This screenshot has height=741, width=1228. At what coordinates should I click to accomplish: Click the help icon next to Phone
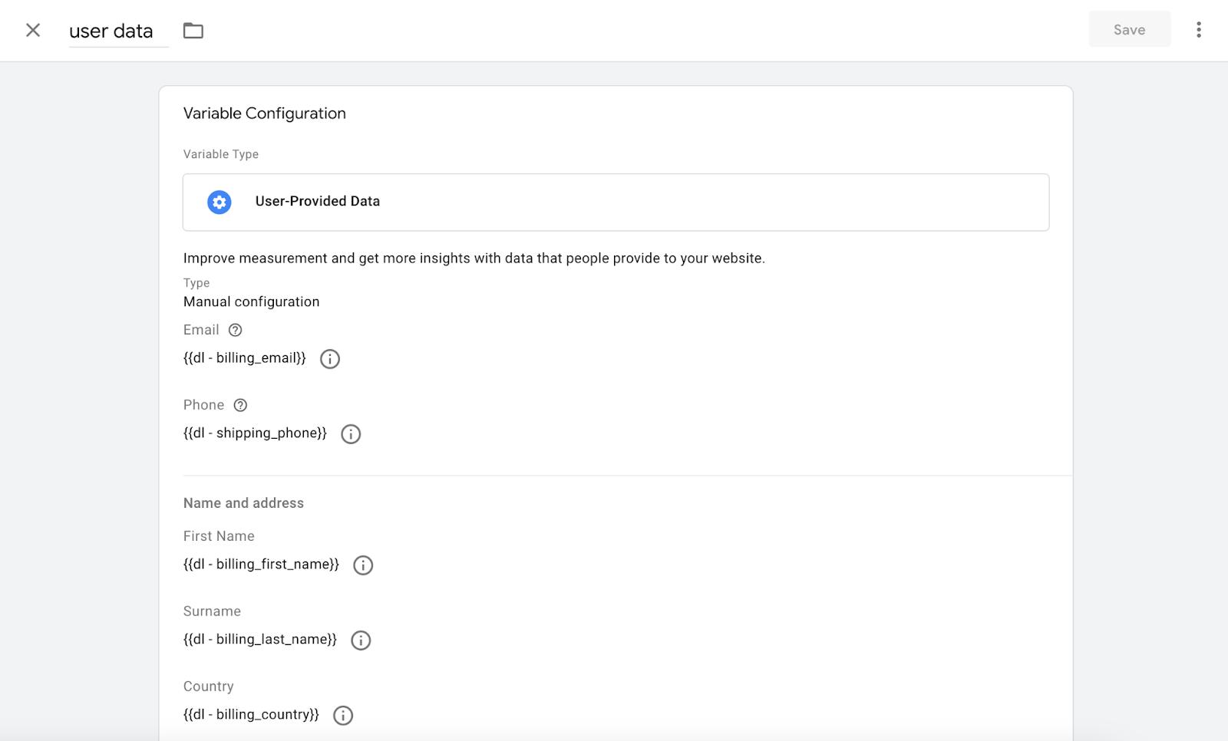pos(240,405)
